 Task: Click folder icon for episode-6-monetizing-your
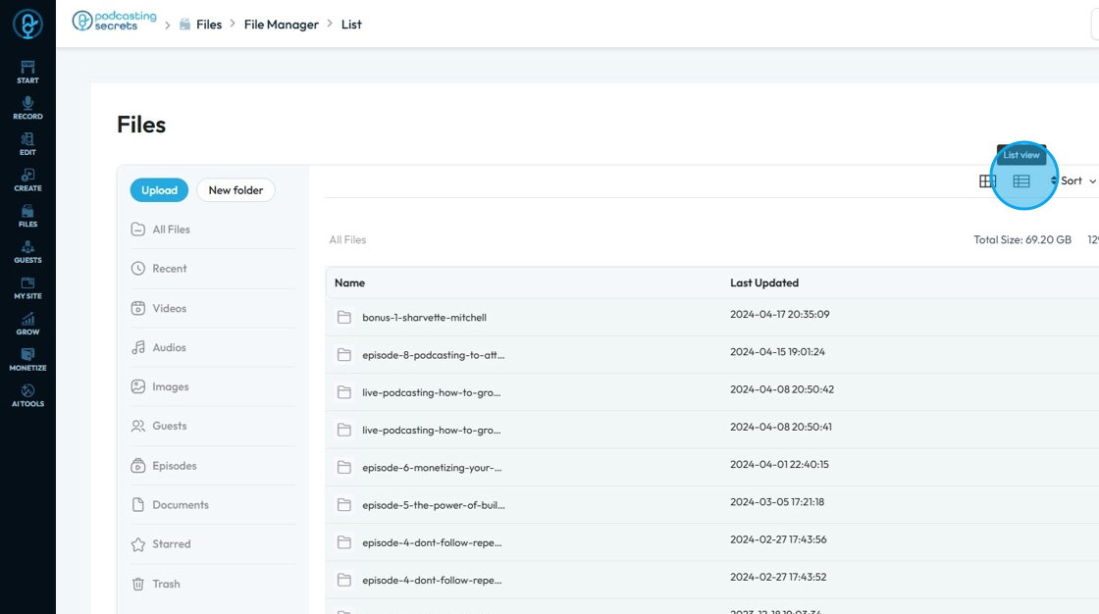[344, 468]
